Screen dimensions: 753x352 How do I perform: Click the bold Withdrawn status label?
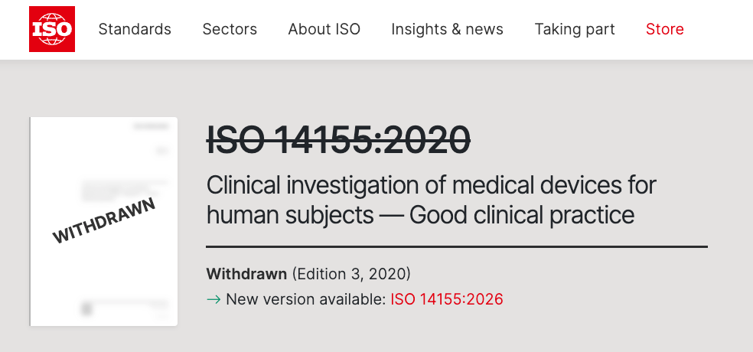tap(246, 273)
